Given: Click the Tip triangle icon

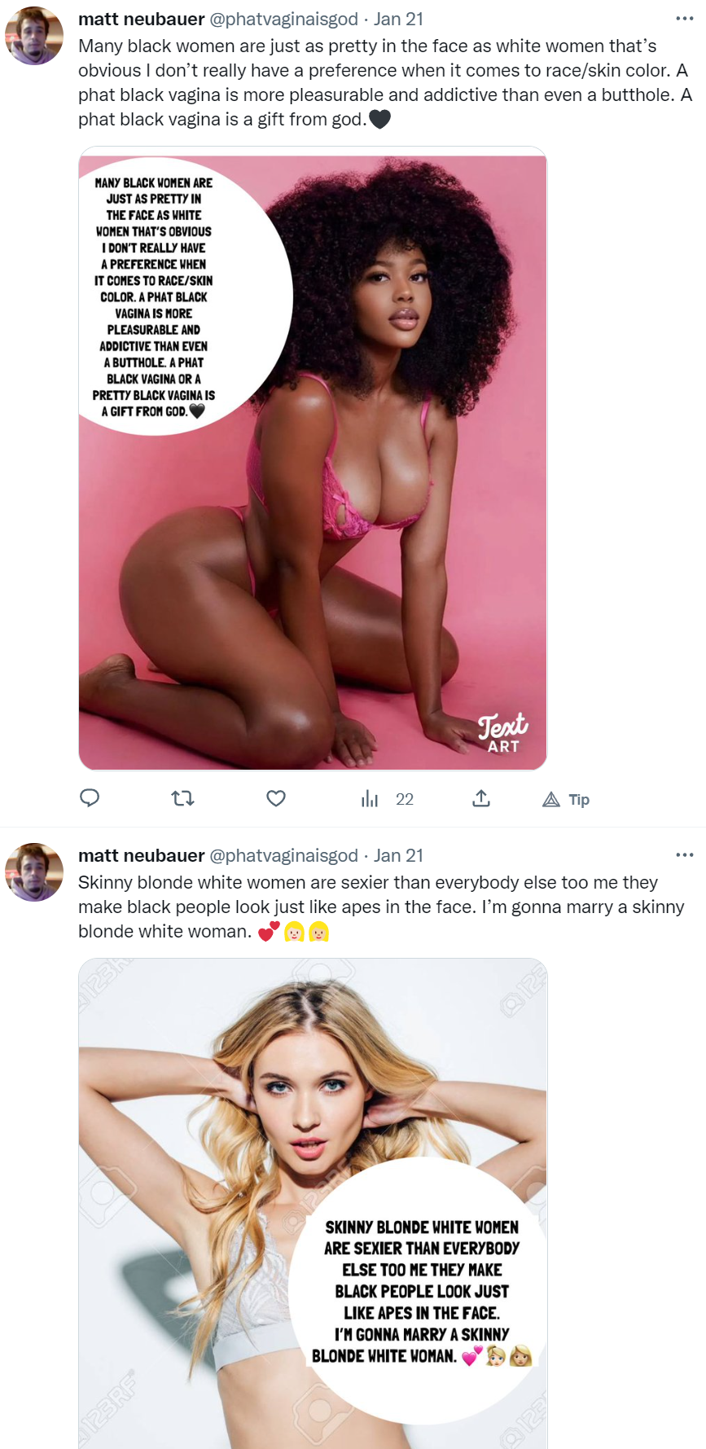Looking at the screenshot, I should (551, 799).
